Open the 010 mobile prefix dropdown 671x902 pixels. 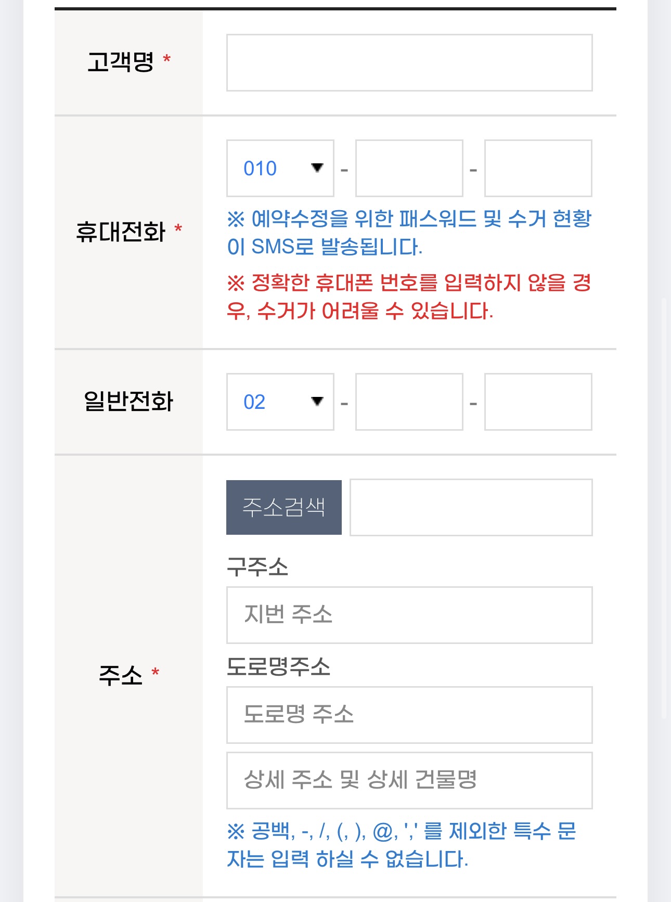click(x=279, y=167)
